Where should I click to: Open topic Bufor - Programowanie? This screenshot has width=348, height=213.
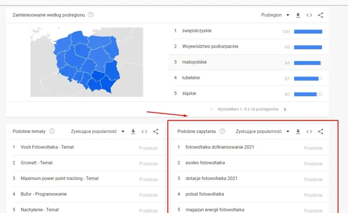[43, 194]
